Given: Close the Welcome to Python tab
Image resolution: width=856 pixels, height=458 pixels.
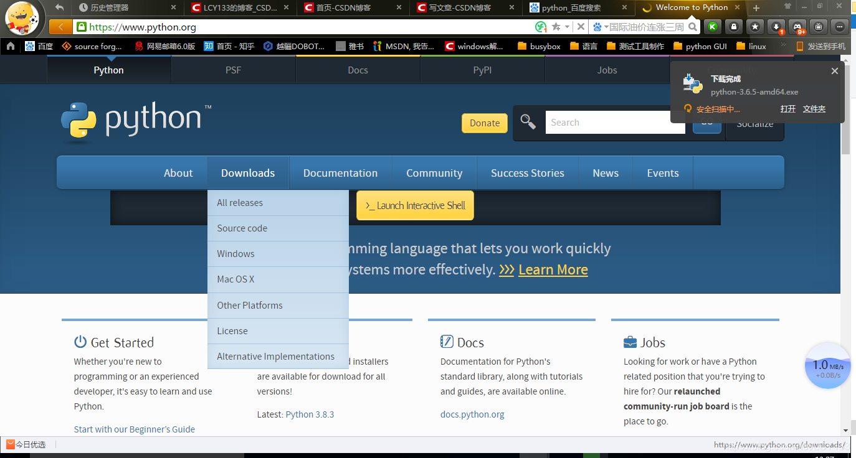Looking at the screenshot, I should tap(738, 8).
